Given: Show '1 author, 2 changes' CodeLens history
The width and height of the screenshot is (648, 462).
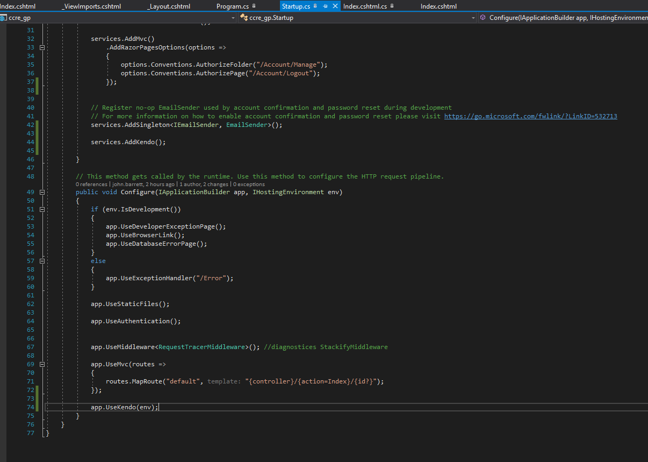Looking at the screenshot, I should (204, 184).
